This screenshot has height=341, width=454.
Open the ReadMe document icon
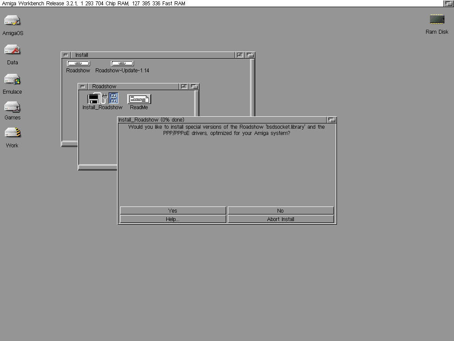tap(139, 99)
